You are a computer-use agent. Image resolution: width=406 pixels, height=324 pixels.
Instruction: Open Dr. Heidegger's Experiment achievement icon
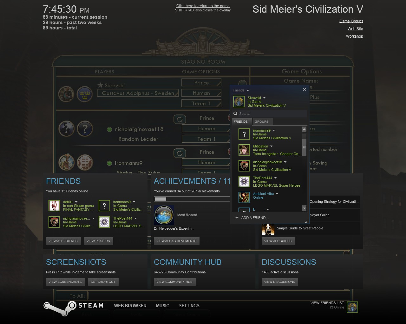coord(164,215)
